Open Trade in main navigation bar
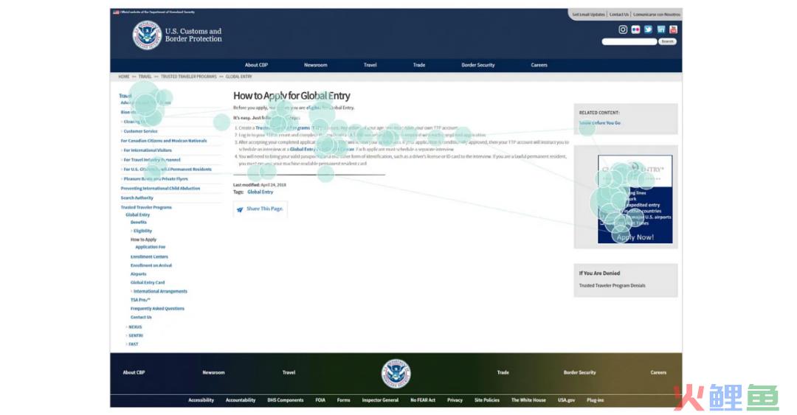The image size is (797, 415). tap(419, 65)
